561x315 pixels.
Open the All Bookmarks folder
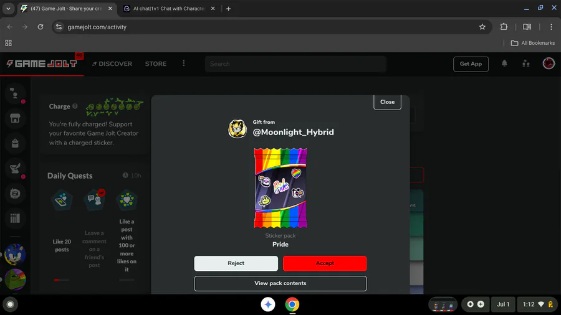point(532,43)
